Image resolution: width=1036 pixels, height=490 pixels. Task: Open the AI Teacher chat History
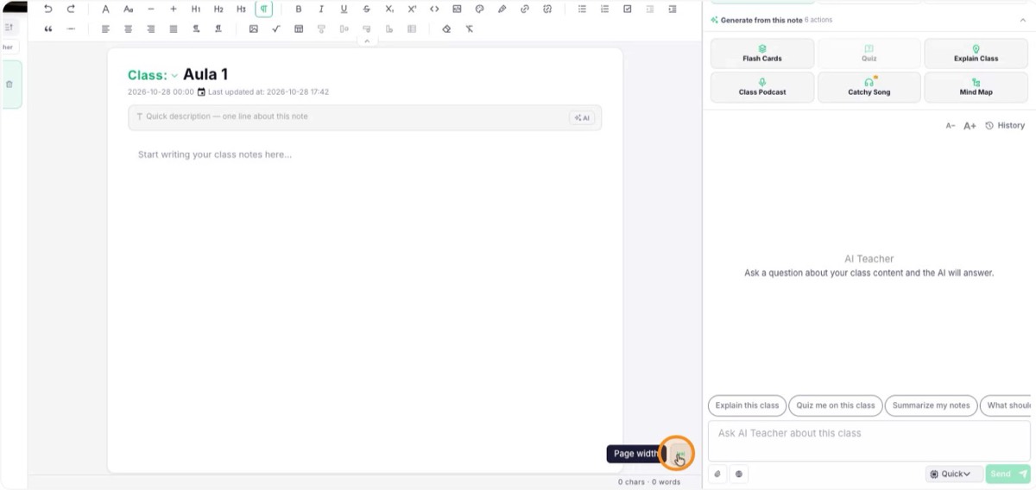1005,125
